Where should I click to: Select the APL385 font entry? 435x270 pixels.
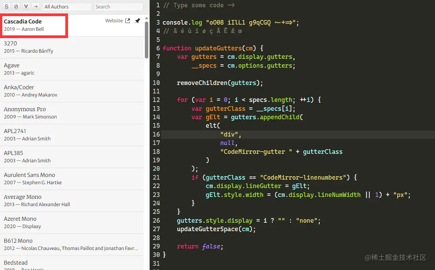pyautogui.click(x=72, y=157)
